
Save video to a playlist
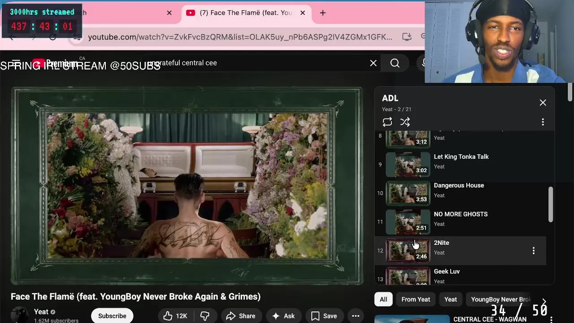324,316
